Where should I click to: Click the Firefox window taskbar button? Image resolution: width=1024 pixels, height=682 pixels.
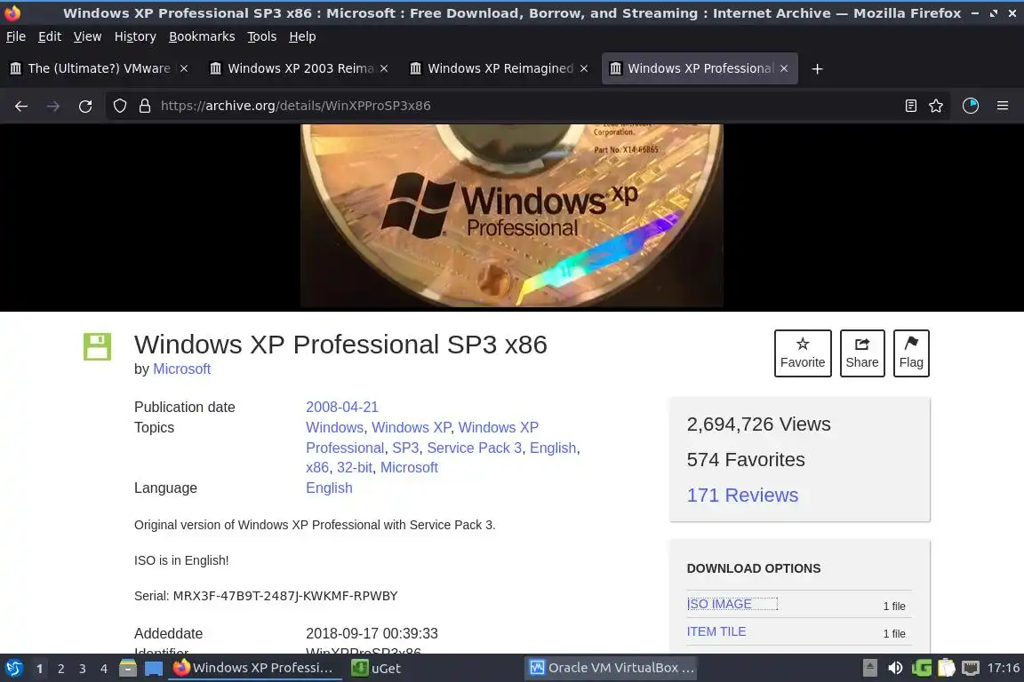click(255, 669)
